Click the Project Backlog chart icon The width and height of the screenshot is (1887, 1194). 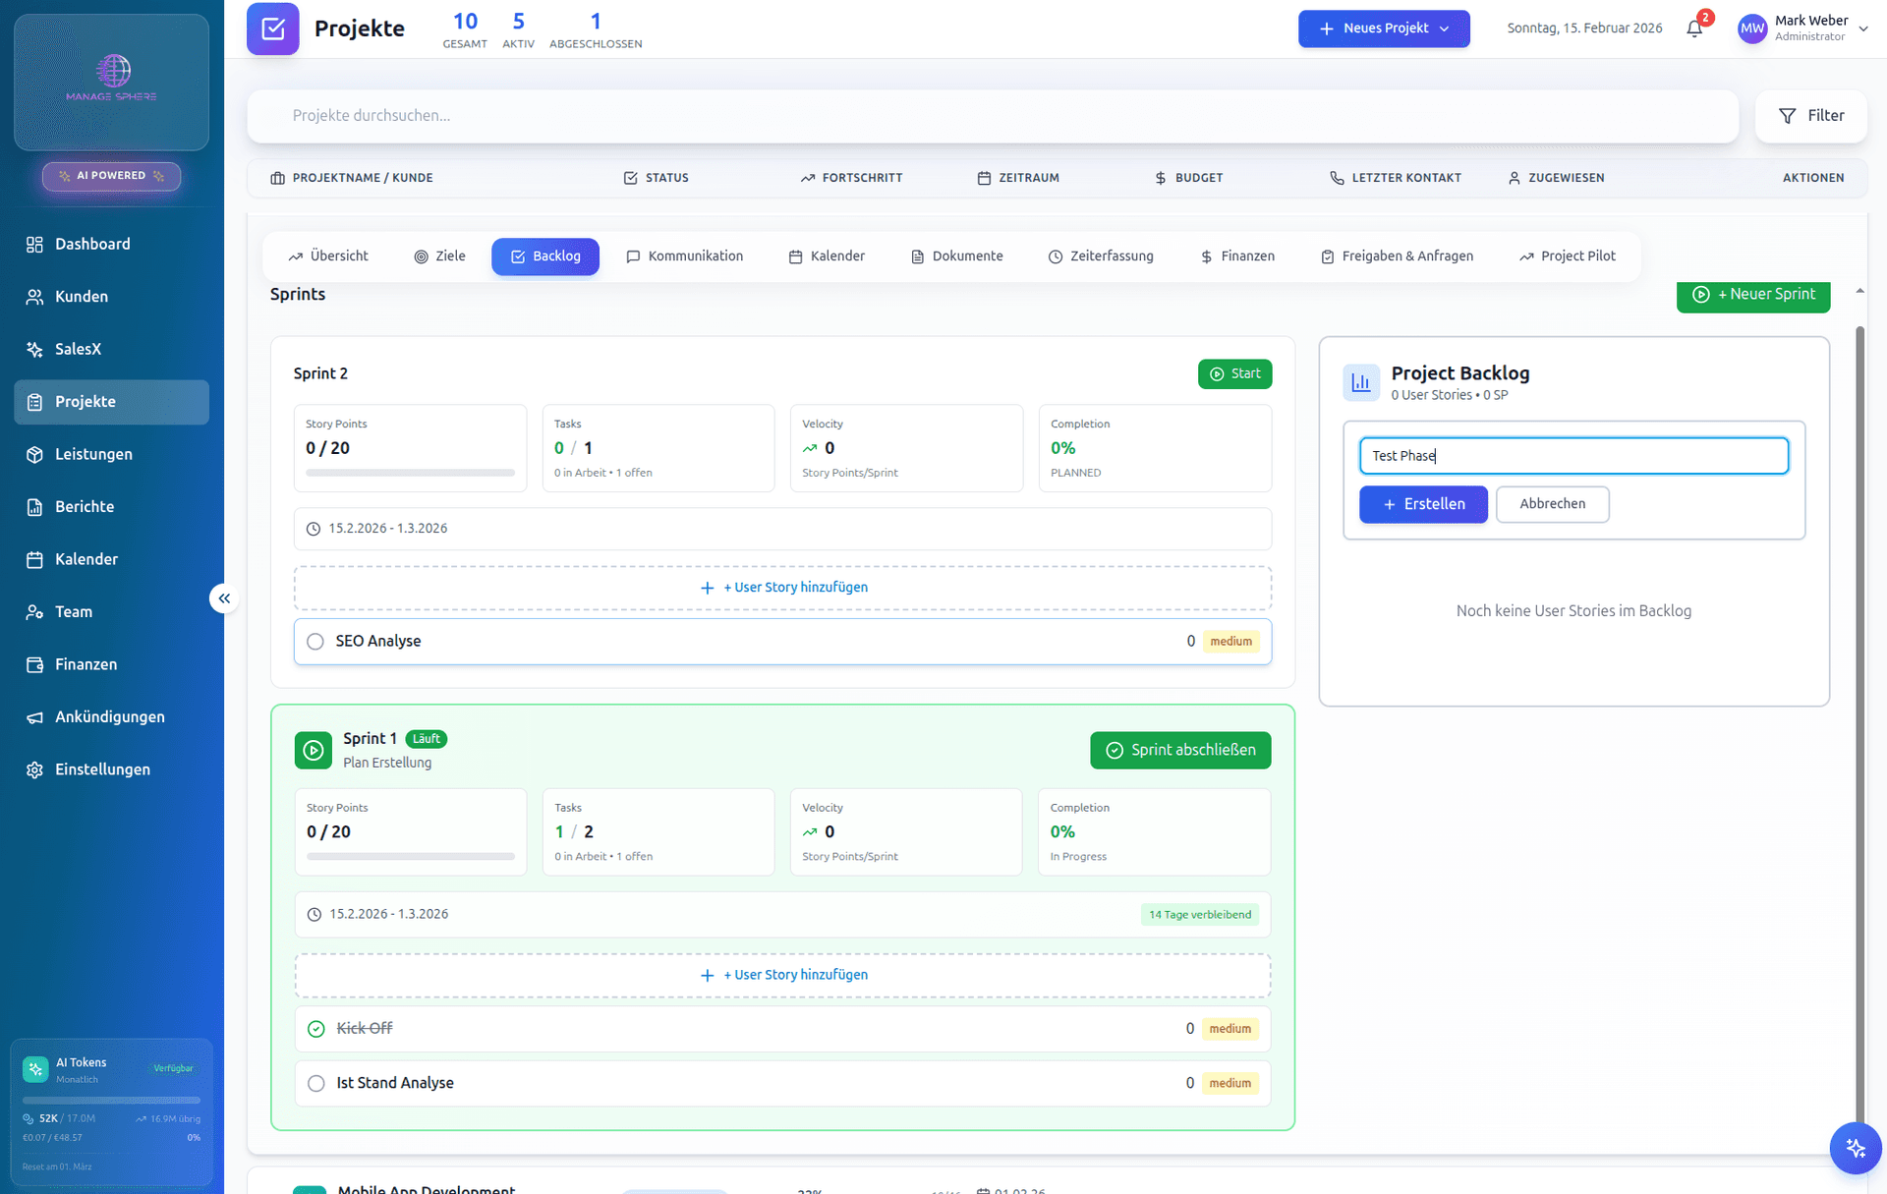(x=1361, y=382)
